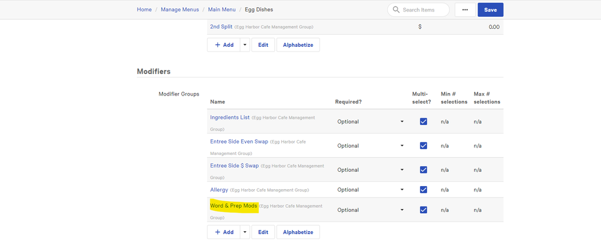The width and height of the screenshot is (601, 248).
Task: Uncheck Multi-select for Ingredients List
Action: [424, 121]
